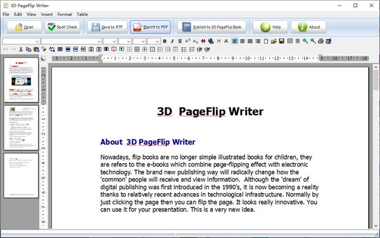Open the Insert menu
The height and width of the screenshot is (238, 380).
click(47, 15)
